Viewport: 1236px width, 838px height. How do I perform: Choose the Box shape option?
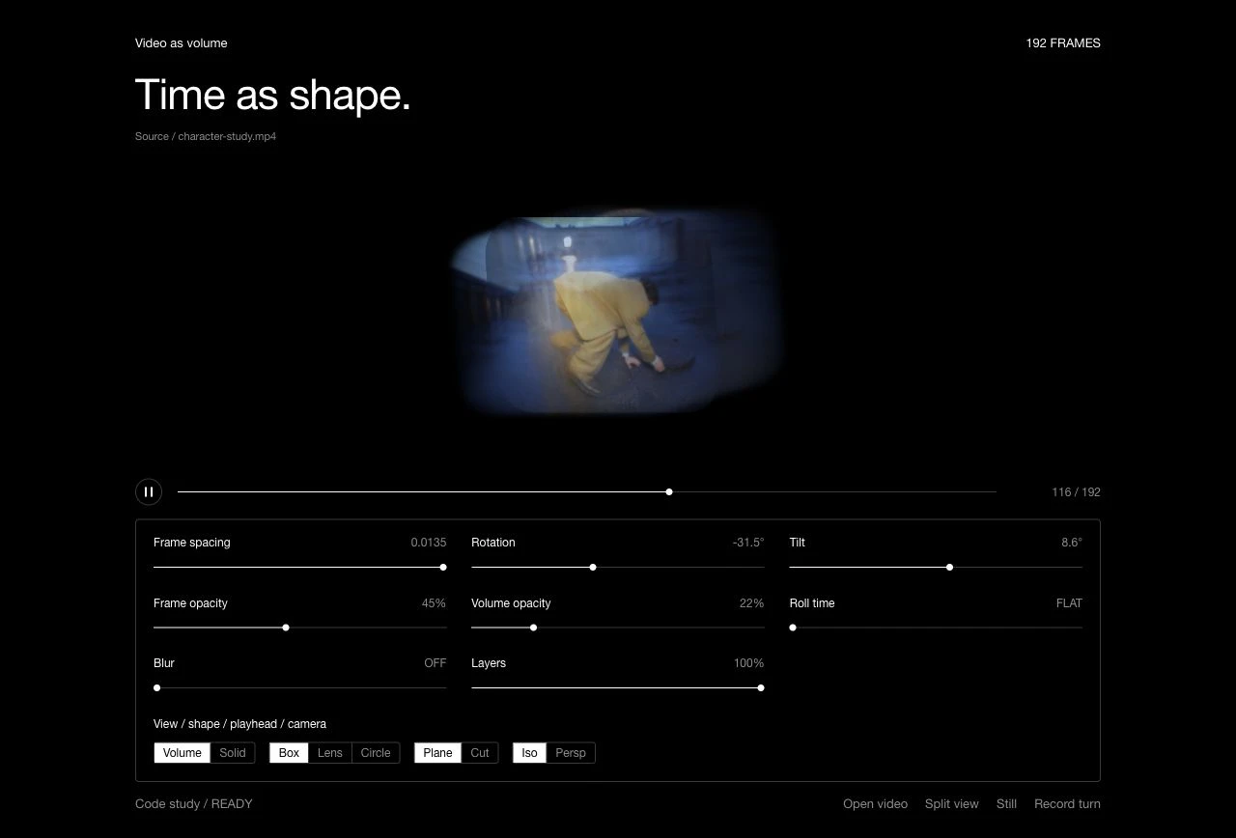pyautogui.click(x=289, y=753)
